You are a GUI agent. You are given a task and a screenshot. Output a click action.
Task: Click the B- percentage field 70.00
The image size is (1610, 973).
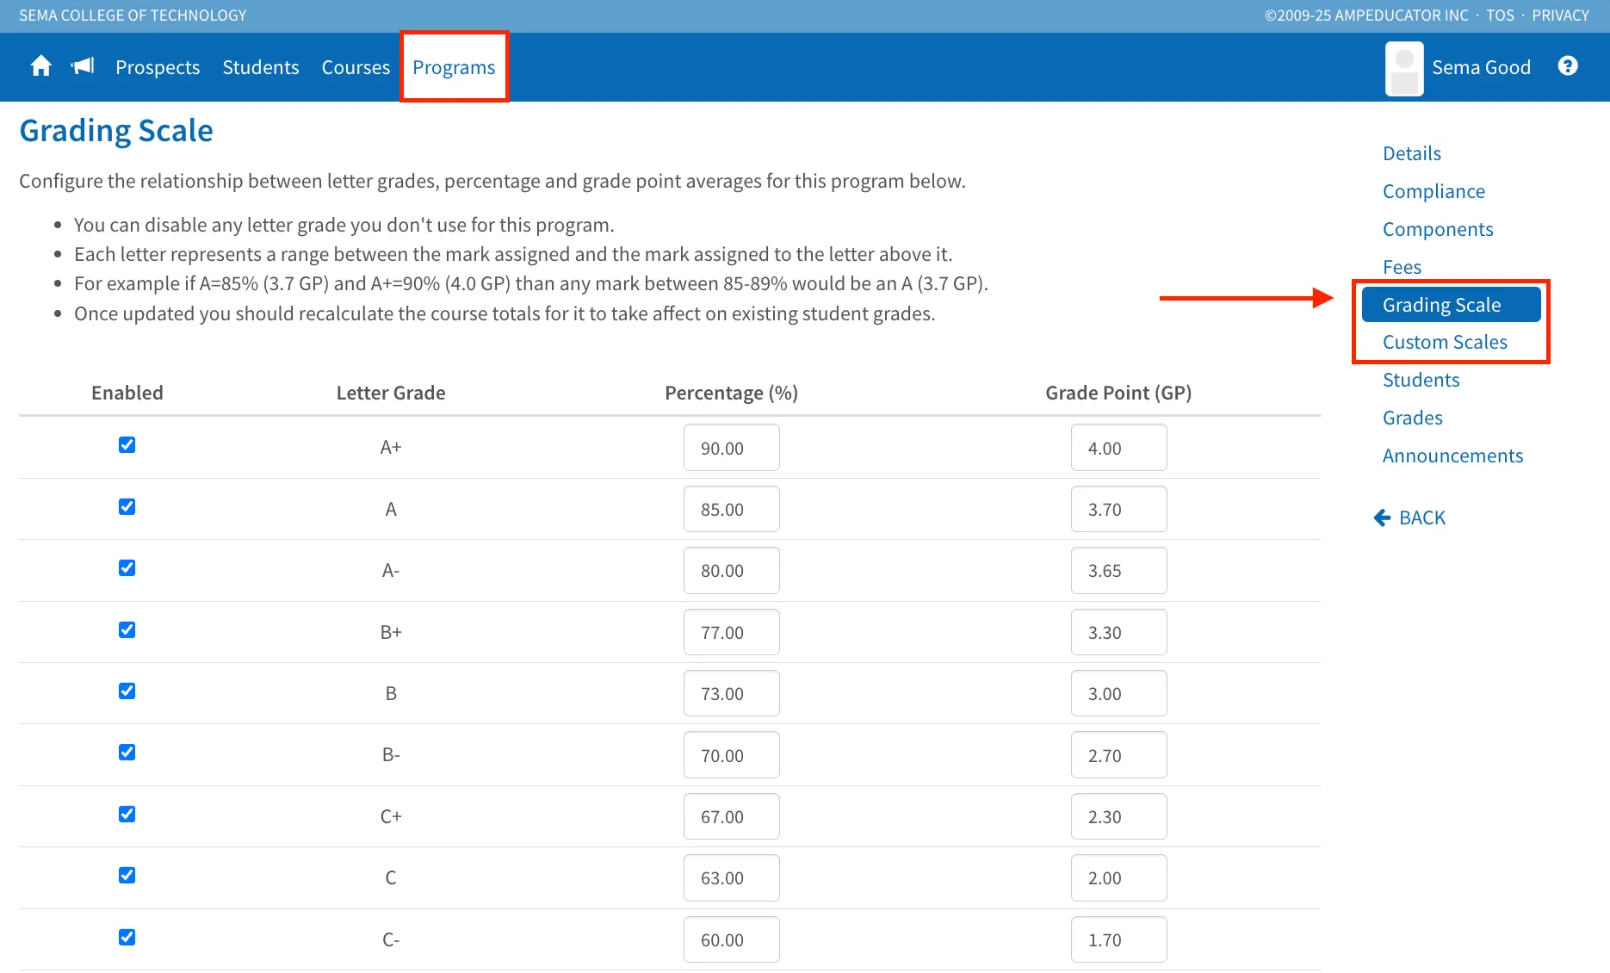pyautogui.click(x=732, y=755)
